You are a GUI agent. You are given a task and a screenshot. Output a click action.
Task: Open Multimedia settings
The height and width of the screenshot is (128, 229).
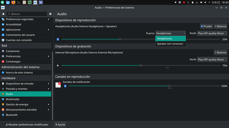26,99
